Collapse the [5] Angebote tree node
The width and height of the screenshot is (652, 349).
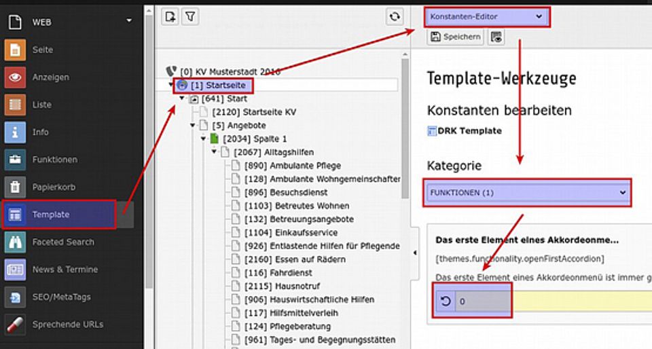tap(193, 126)
